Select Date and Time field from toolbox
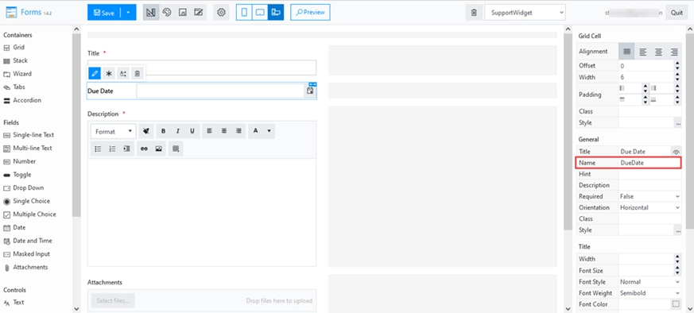 (x=28, y=241)
